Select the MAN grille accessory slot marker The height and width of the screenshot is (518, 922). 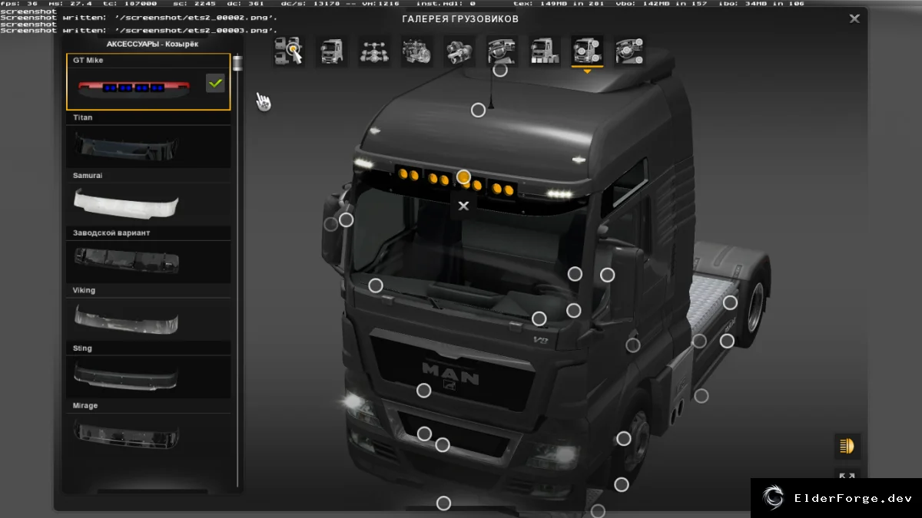click(423, 391)
